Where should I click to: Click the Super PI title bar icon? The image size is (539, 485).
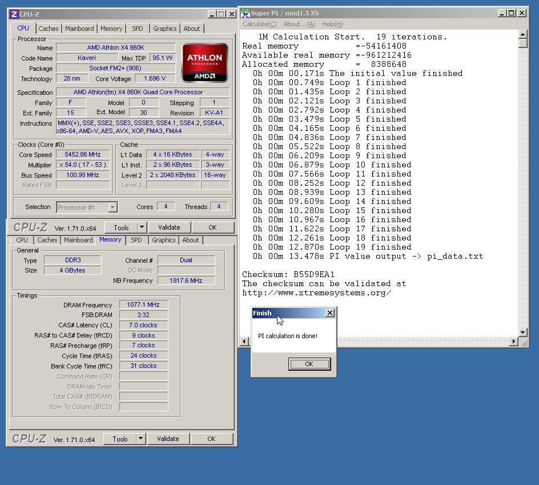click(x=245, y=13)
